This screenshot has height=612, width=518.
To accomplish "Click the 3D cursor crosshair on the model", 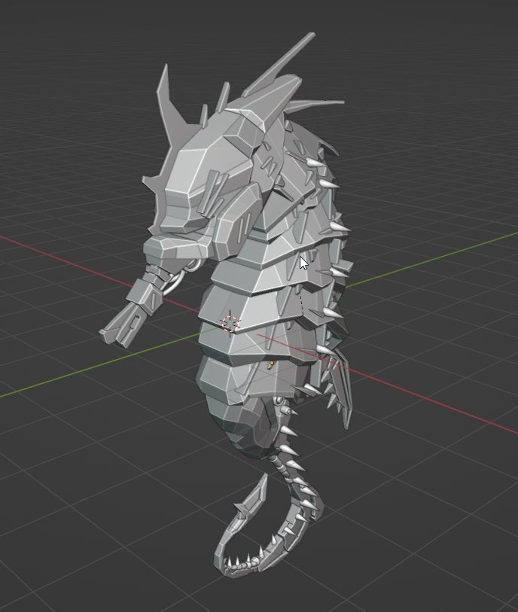I will pos(230,324).
